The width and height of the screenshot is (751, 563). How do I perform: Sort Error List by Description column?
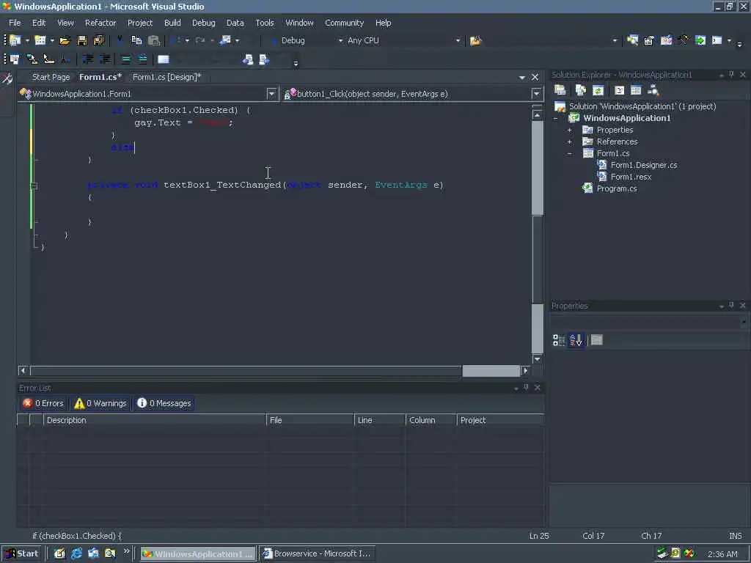click(x=154, y=420)
